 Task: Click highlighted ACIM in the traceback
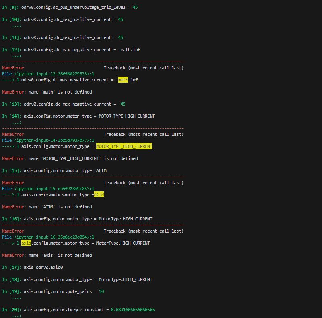99,195
